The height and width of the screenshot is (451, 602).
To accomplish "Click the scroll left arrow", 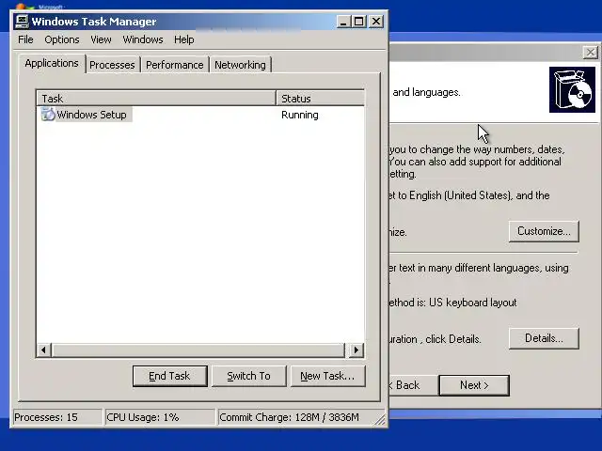I will pos(44,350).
